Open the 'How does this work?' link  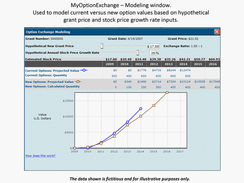pos(40,156)
